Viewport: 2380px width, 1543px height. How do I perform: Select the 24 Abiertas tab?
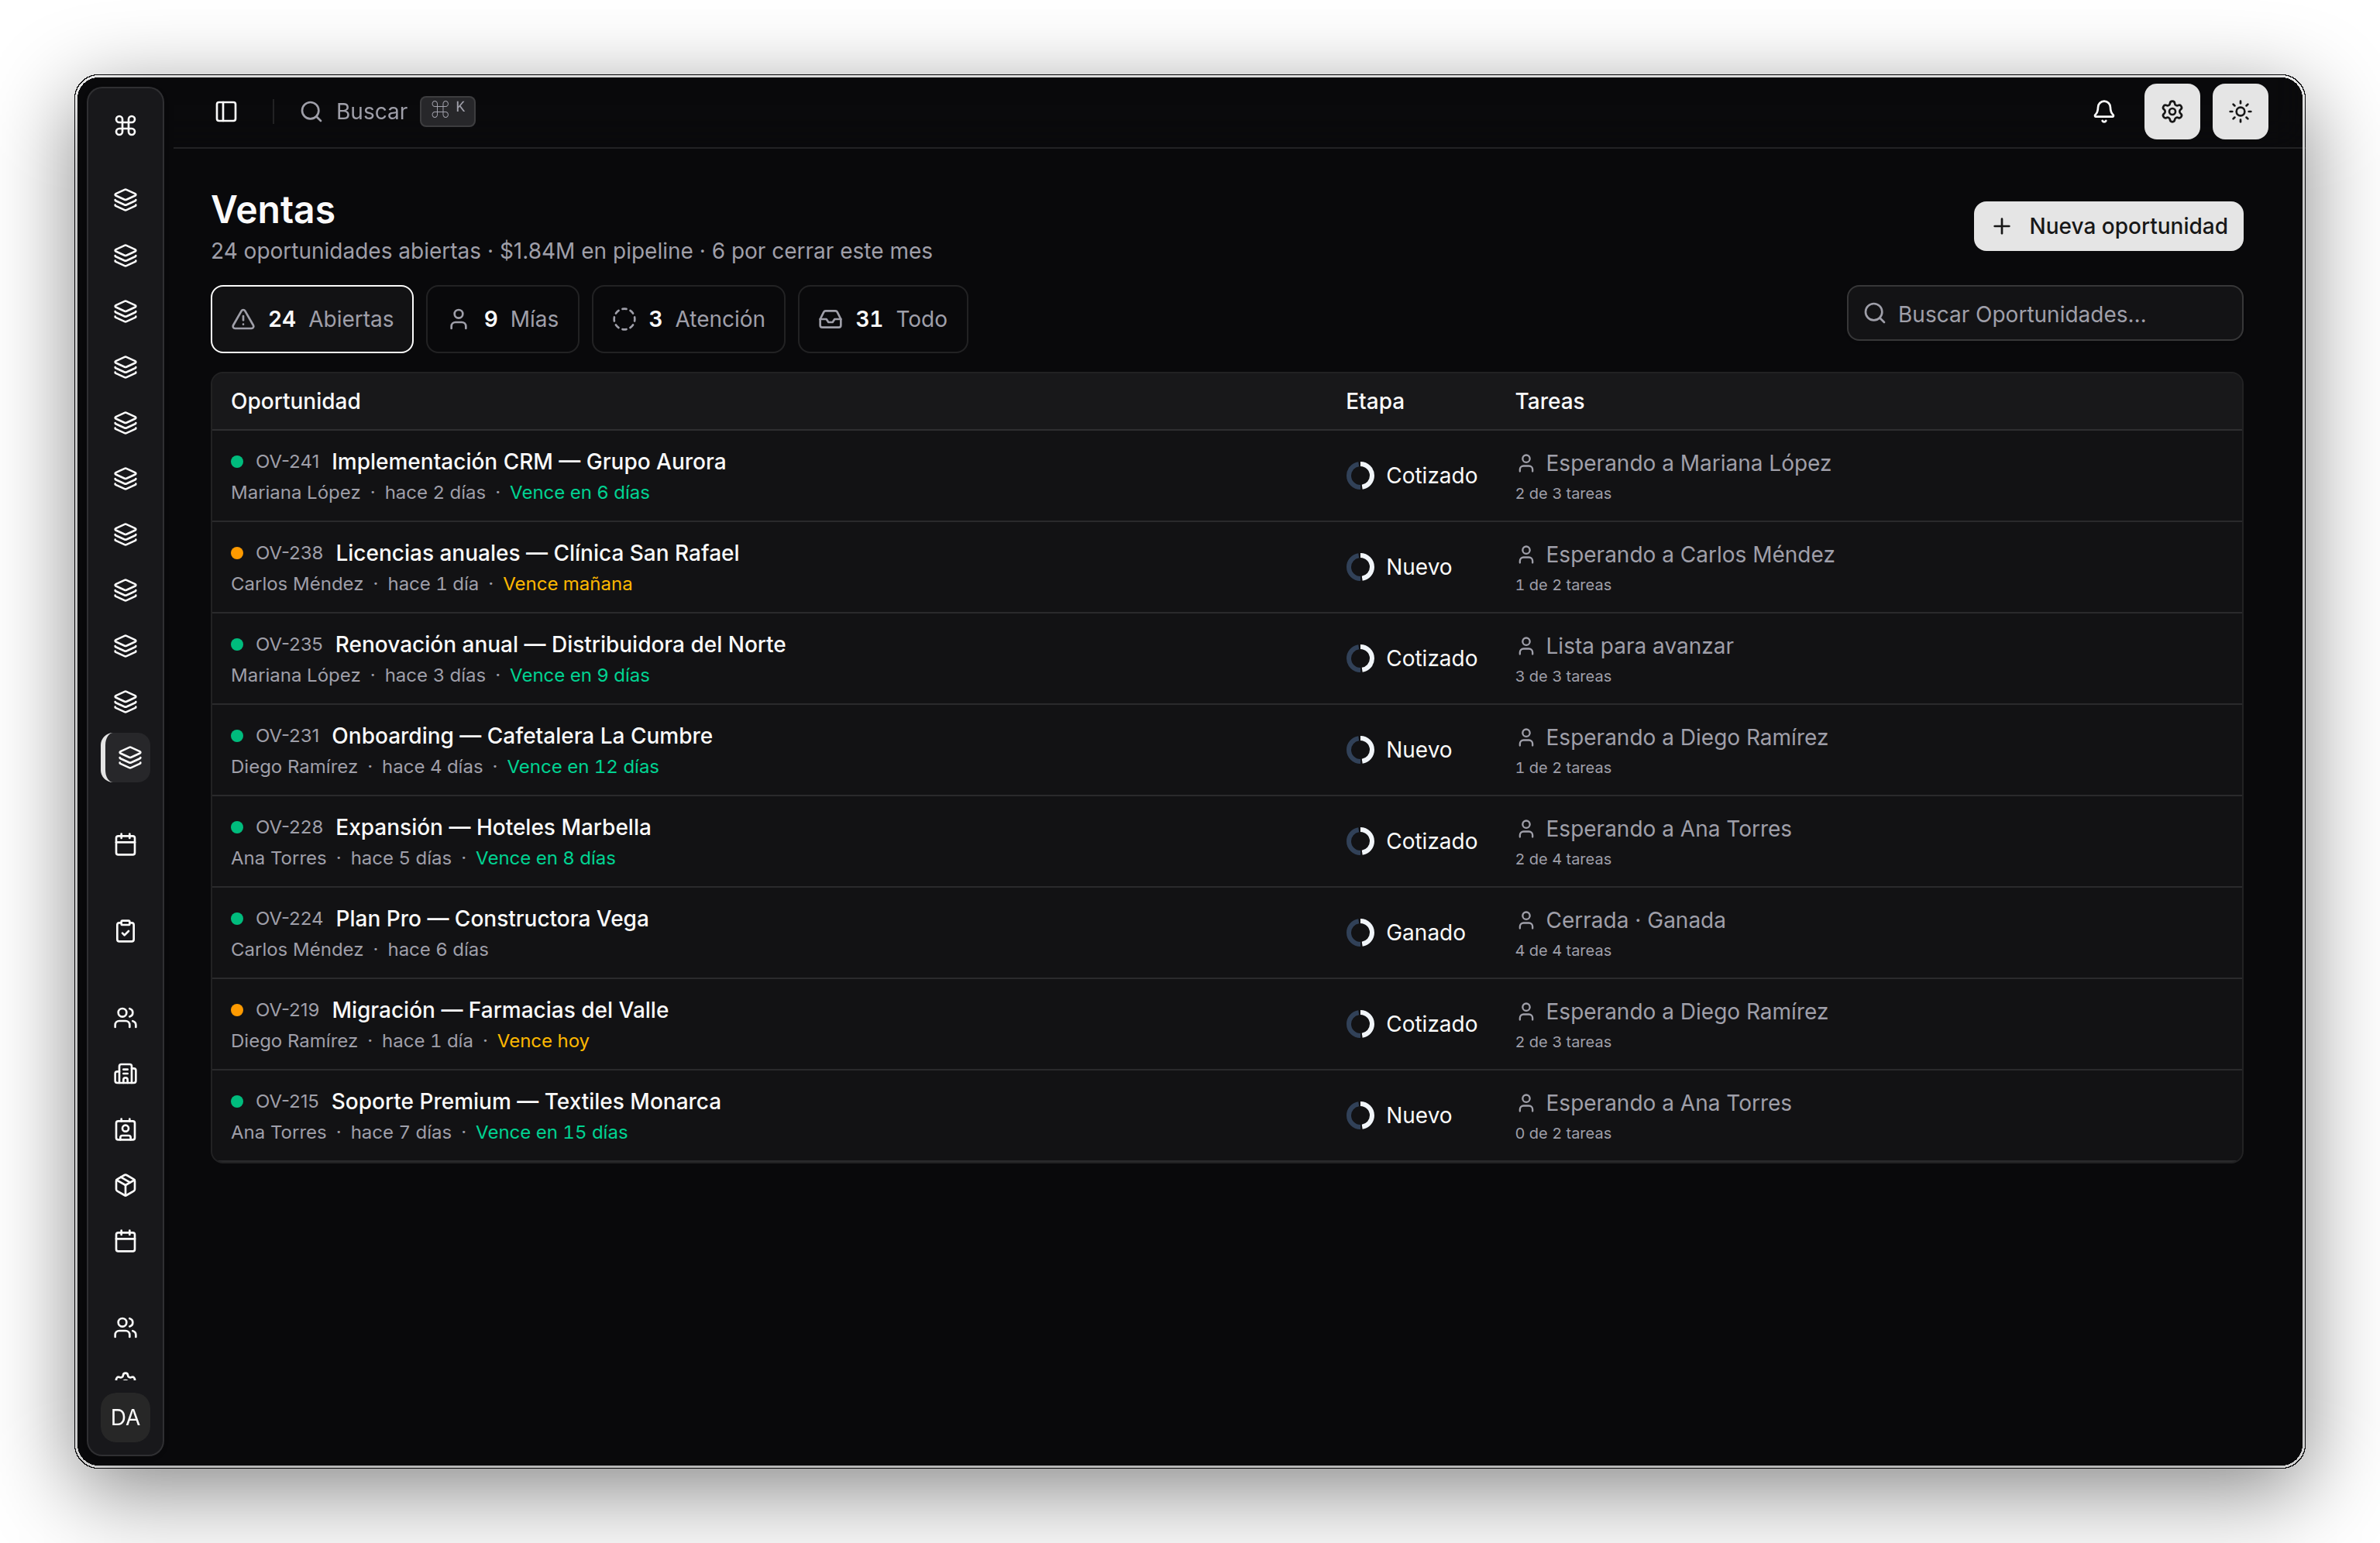[x=312, y=319]
